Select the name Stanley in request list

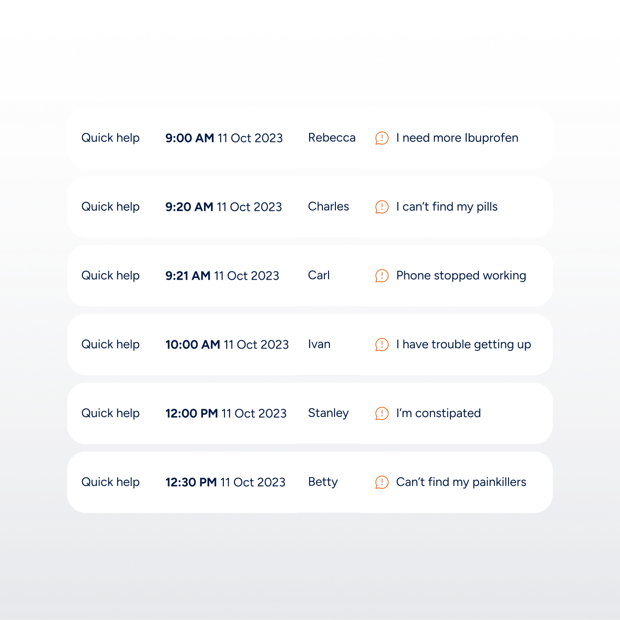(329, 413)
